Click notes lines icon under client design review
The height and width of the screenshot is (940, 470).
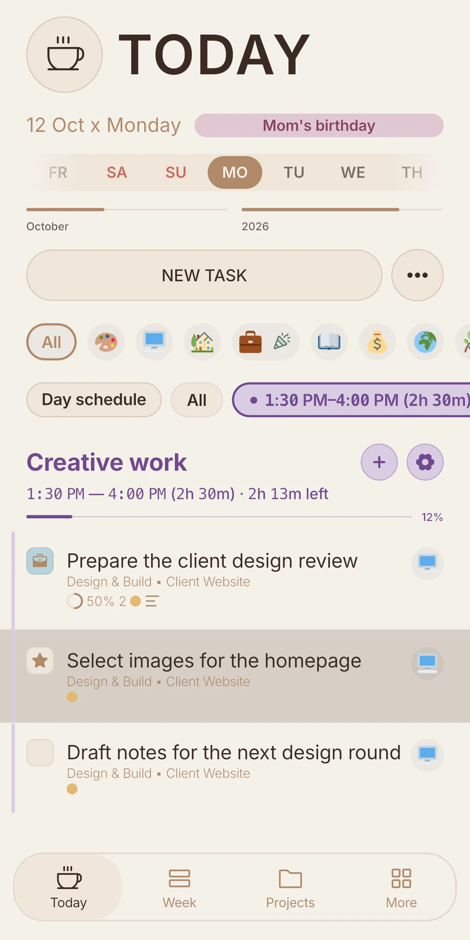click(152, 601)
